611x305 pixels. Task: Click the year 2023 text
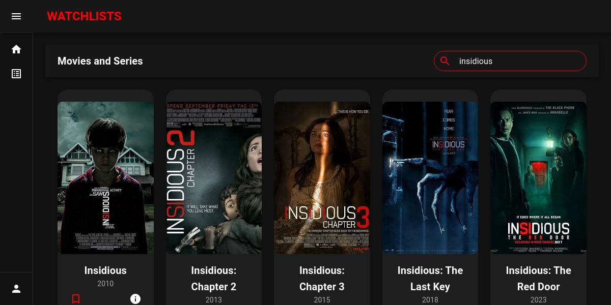(538, 300)
